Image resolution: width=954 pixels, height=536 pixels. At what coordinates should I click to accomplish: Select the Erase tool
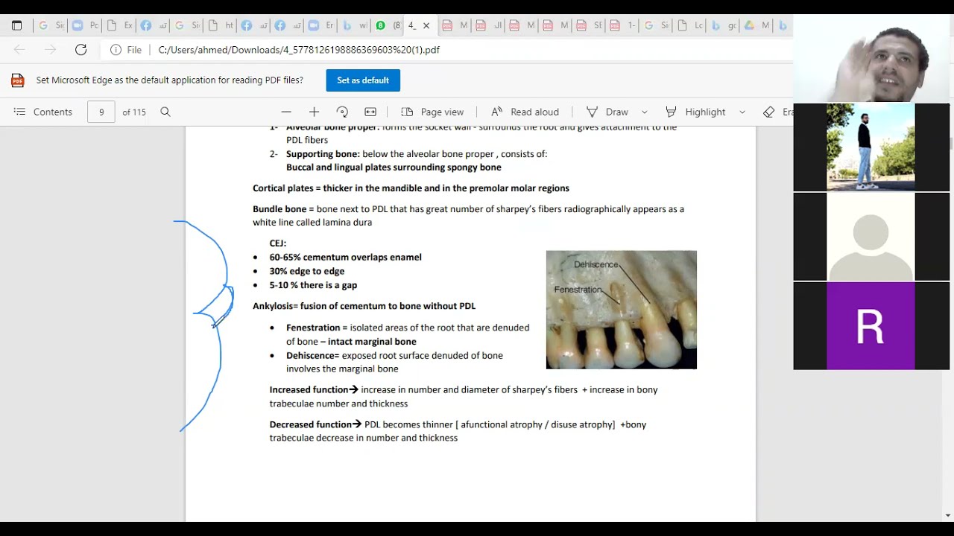pyautogui.click(x=777, y=112)
